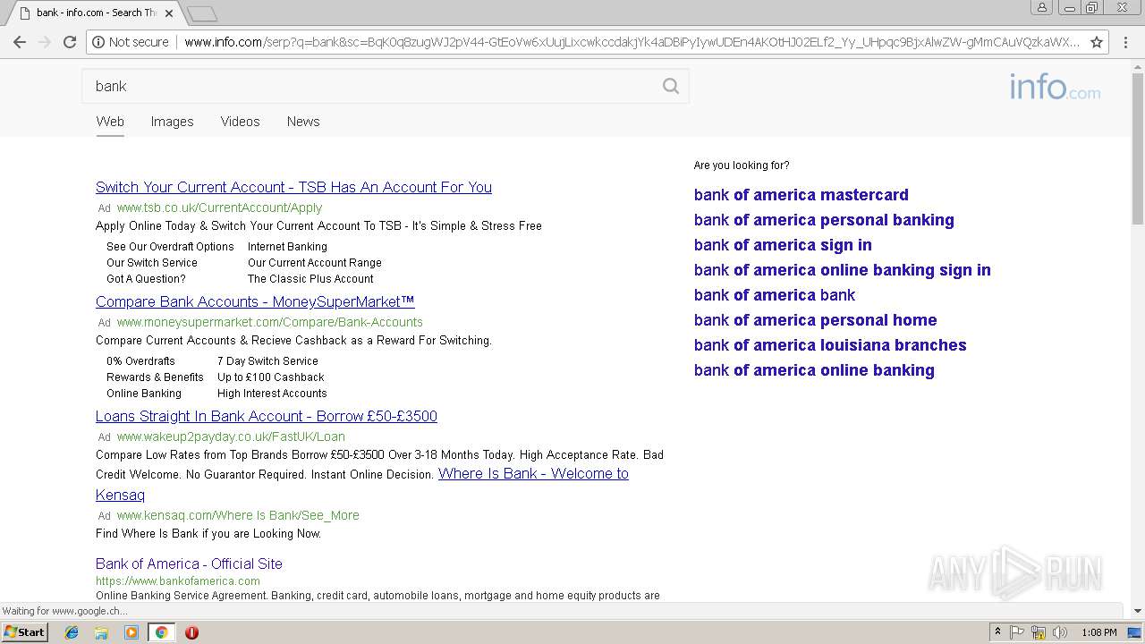Search bank of america personal banking suggestion
Viewport: 1145px width, 644px height.
click(824, 220)
